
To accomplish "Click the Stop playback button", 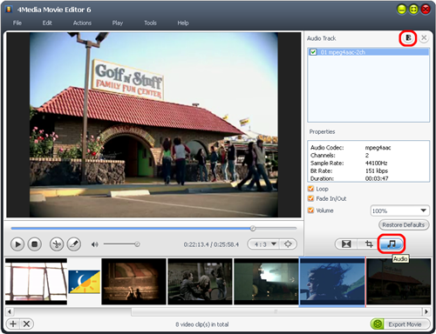I will pyautogui.click(x=35, y=244).
